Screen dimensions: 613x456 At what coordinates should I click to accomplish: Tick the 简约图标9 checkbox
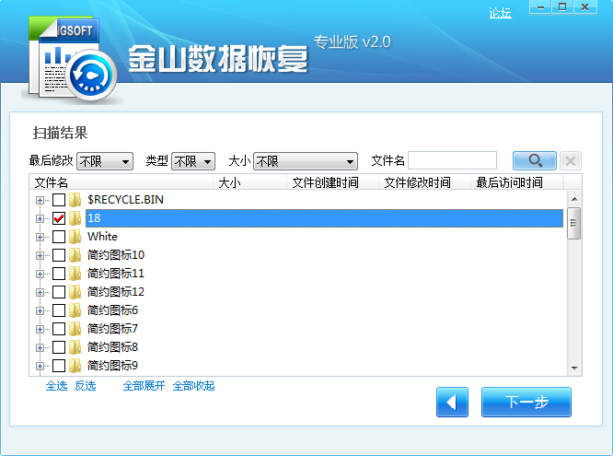coord(59,366)
